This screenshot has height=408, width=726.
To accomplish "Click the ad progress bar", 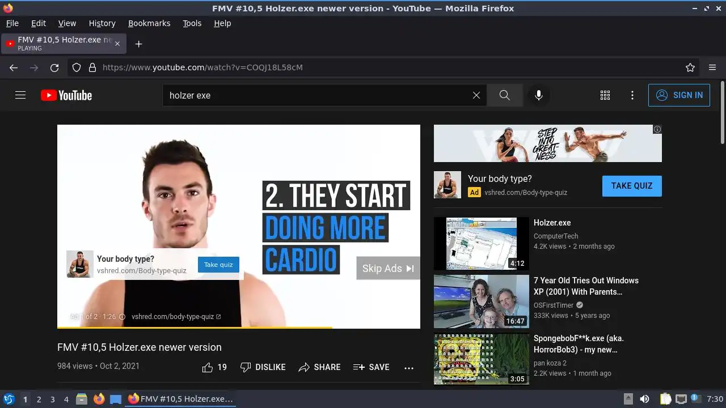I will tap(239, 327).
